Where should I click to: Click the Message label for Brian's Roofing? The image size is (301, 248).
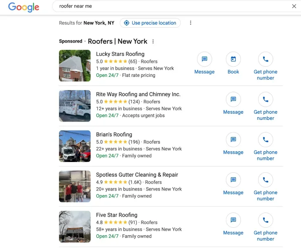tap(233, 152)
